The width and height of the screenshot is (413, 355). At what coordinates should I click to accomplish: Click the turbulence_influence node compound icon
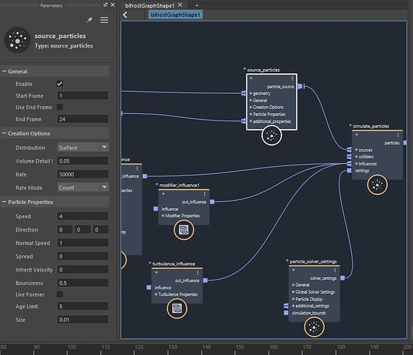click(177, 309)
